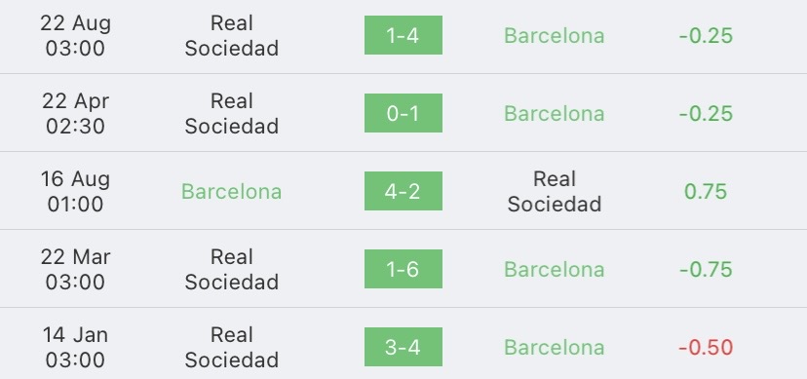This screenshot has width=807, height=379.
Task: Open the 4-2 score of 16 Aug match
Action: pos(403,191)
